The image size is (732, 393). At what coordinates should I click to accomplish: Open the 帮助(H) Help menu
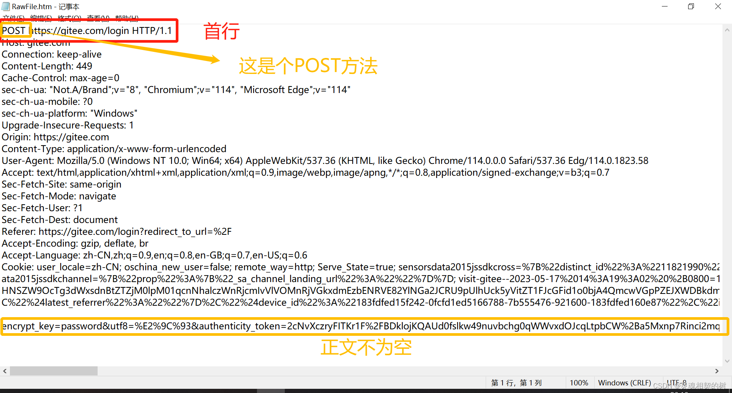click(x=127, y=18)
